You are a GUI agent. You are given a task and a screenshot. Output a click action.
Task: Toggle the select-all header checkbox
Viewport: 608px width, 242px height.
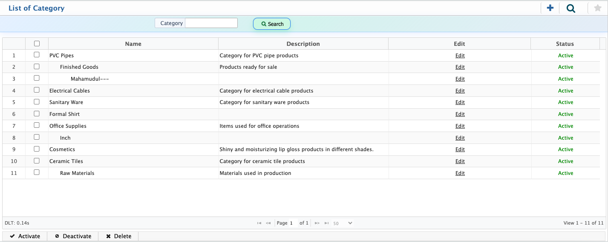(37, 43)
